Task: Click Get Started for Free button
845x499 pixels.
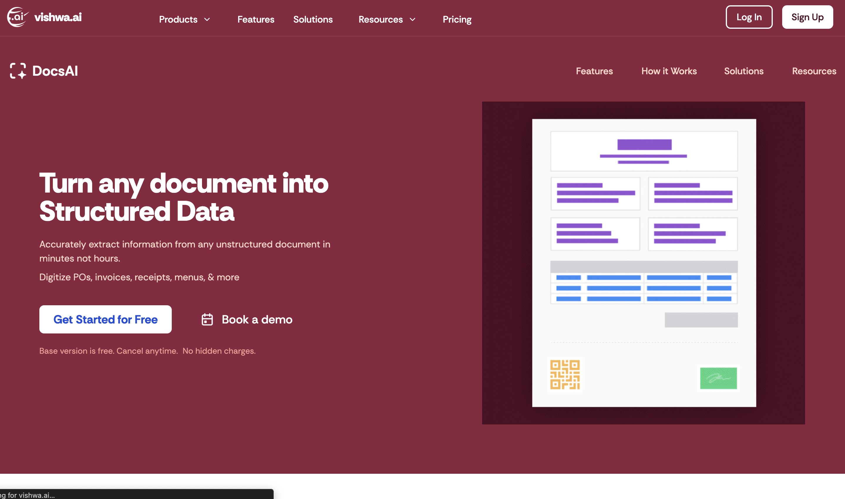Action: 106,319
